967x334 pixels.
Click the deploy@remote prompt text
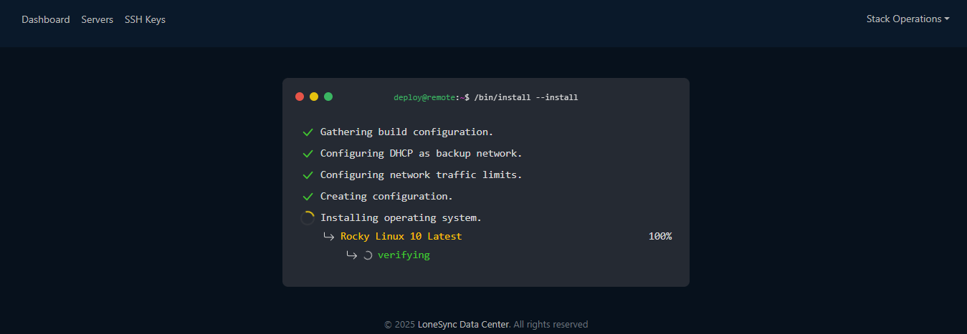pyautogui.click(x=424, y=97)
